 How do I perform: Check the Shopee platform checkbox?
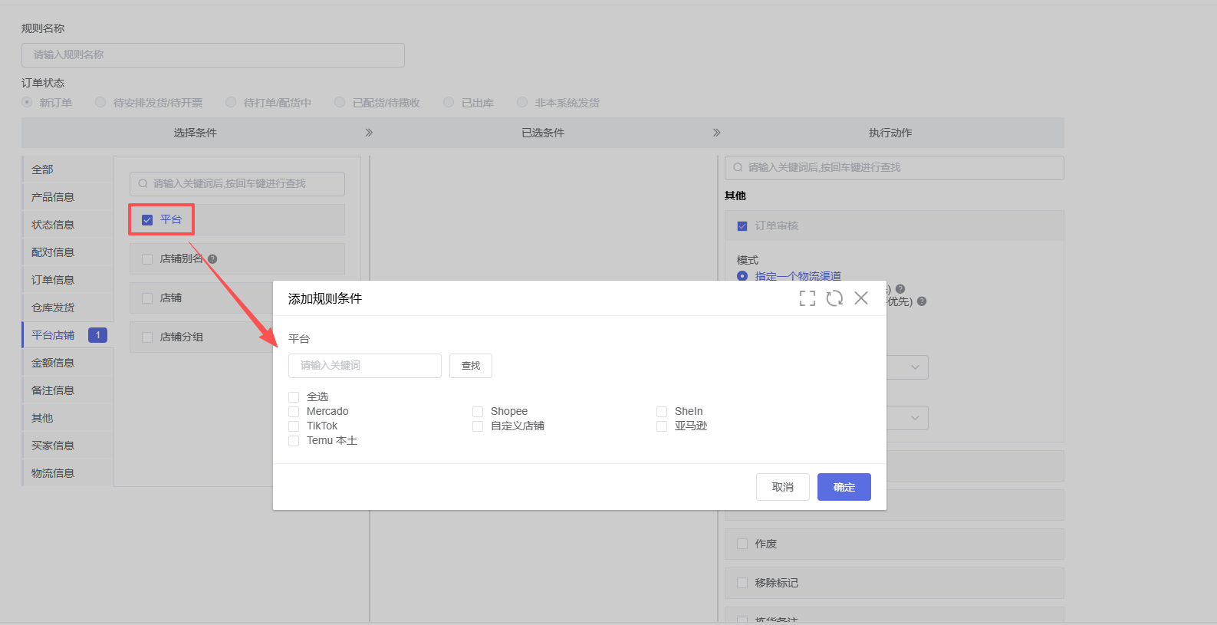(x=478, y=412)
